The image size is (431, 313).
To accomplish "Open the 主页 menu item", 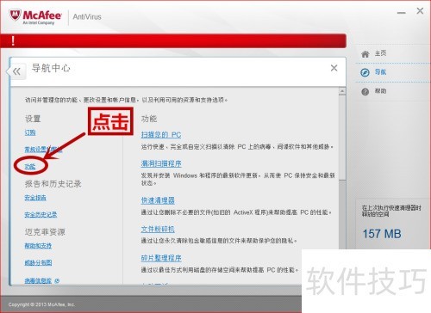I will pyautogui.click(x=380, y=53).
